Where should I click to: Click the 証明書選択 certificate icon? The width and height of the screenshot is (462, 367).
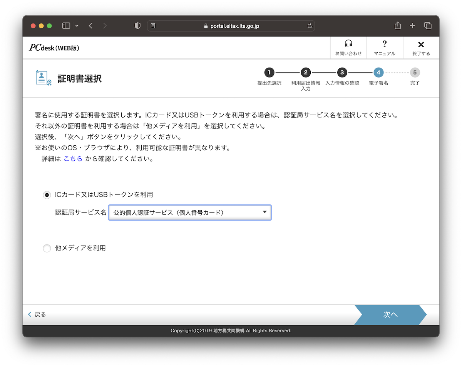tap(44, 78)
